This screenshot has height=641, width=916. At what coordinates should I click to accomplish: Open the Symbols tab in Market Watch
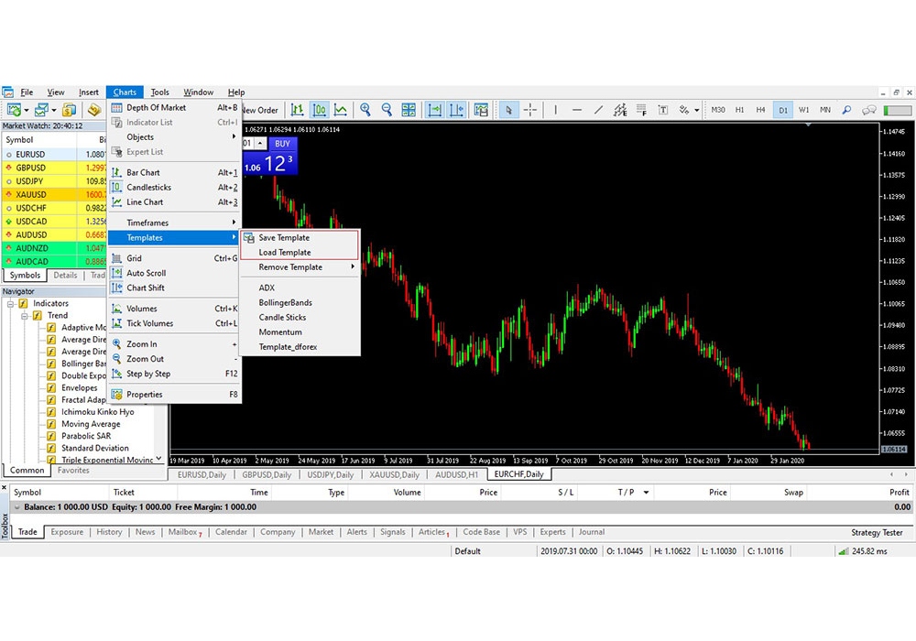[x=25, y=275]
